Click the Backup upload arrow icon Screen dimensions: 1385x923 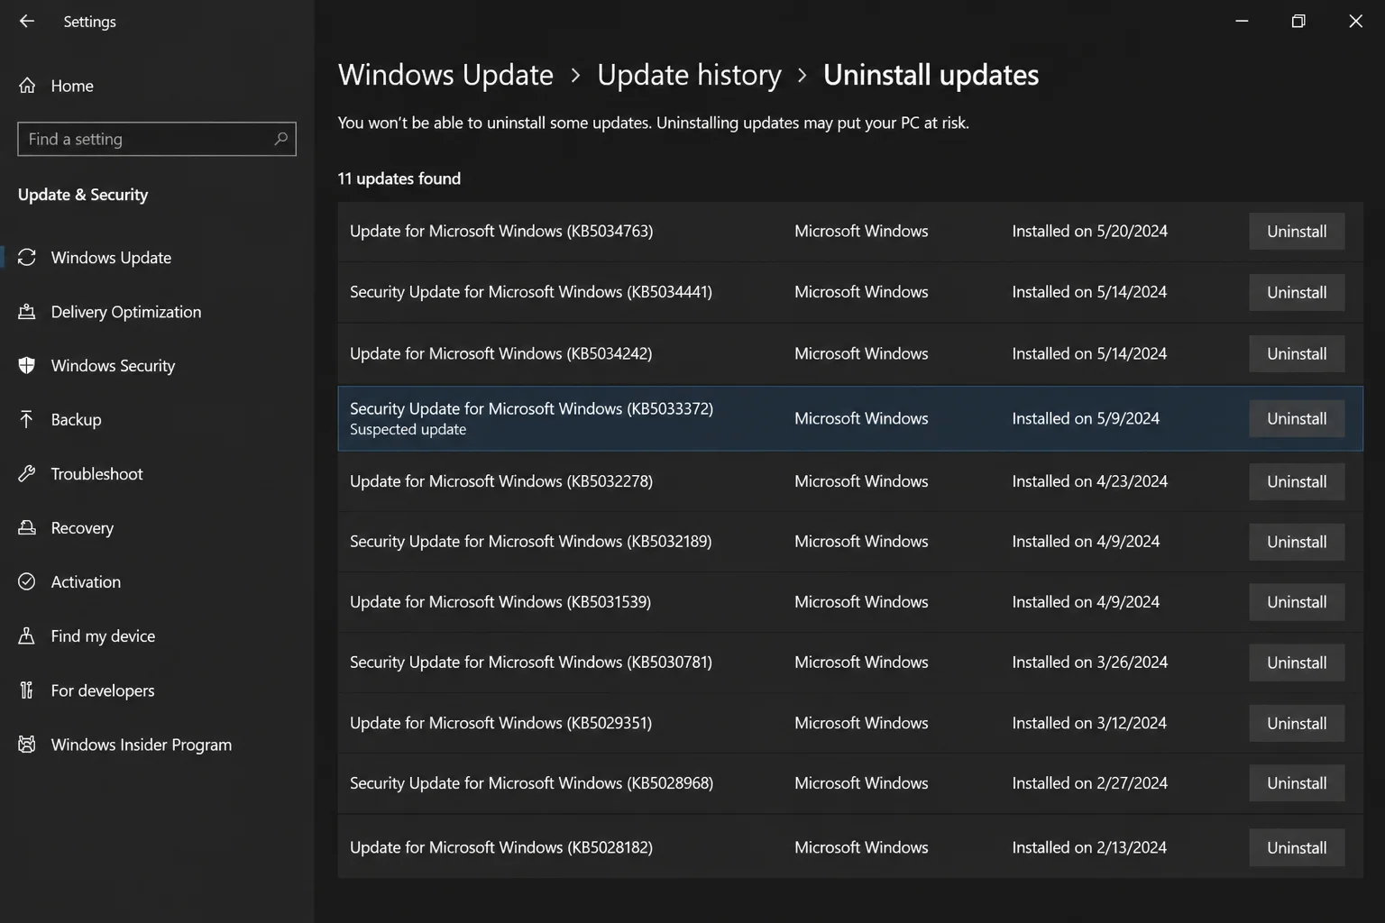click(27, 420)
